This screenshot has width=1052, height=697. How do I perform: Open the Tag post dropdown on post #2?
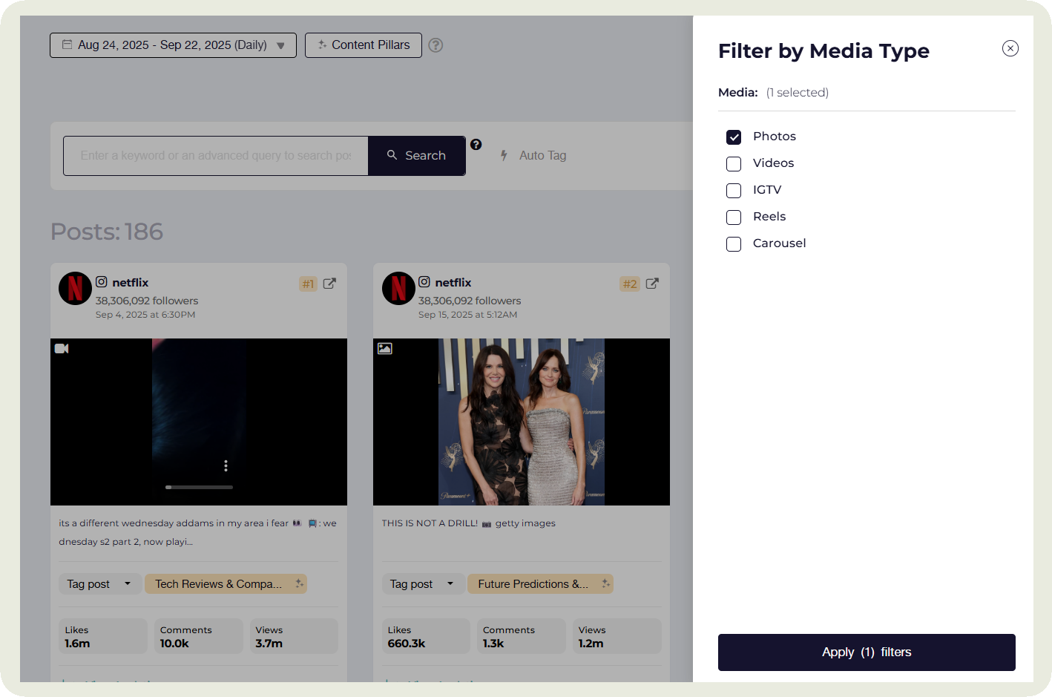[423, 583]
